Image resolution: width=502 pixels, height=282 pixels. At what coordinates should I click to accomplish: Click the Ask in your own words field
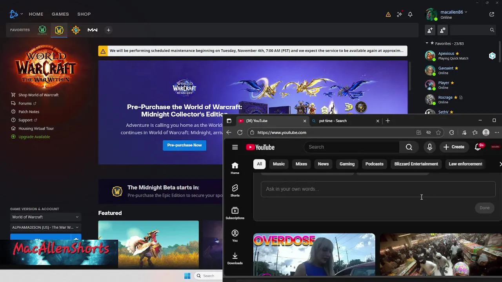[x=378, y=189]
